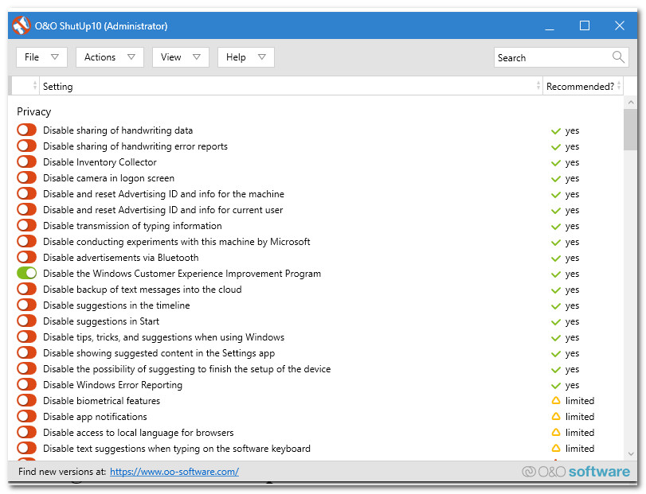Close the O&O ShutUp10 window

coord(619,25)
